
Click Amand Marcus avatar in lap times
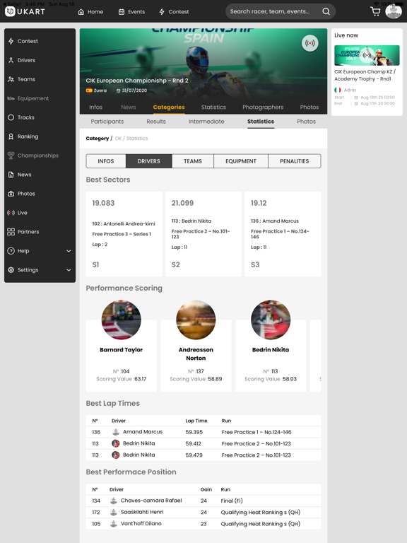coord(116,432)
